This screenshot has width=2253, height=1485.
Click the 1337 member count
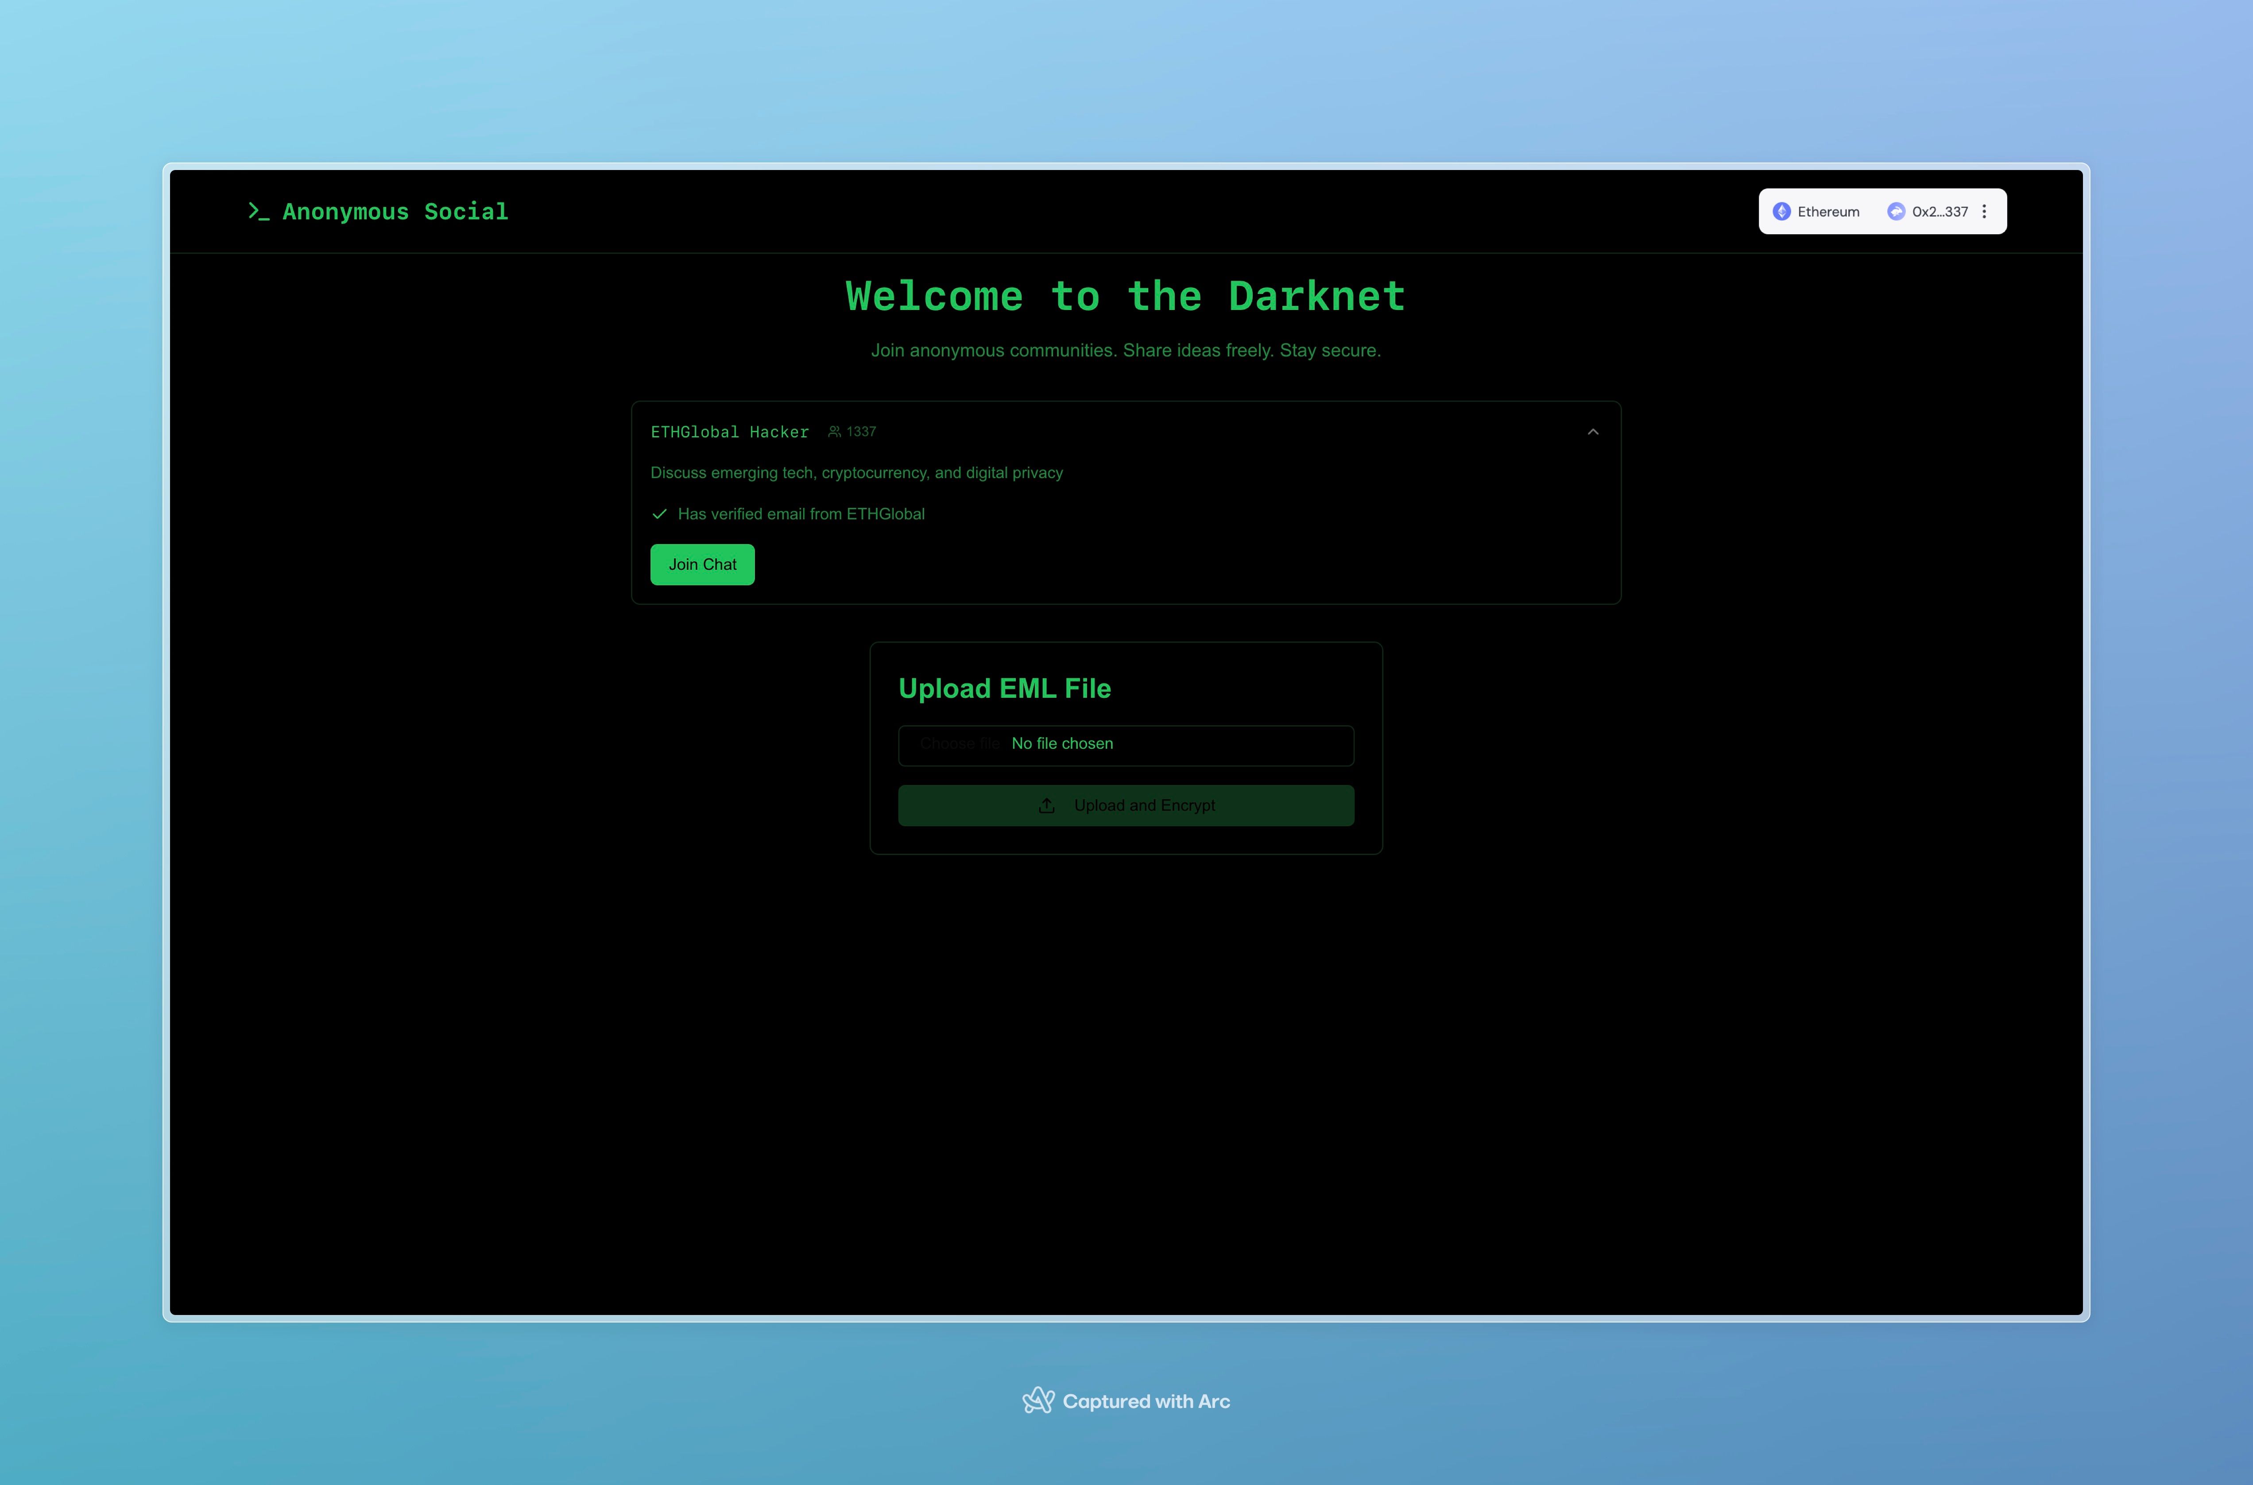coord(861,431)
